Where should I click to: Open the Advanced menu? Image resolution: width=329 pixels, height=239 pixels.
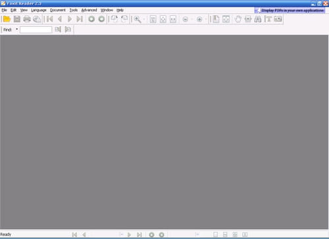[x=89, y=10]
